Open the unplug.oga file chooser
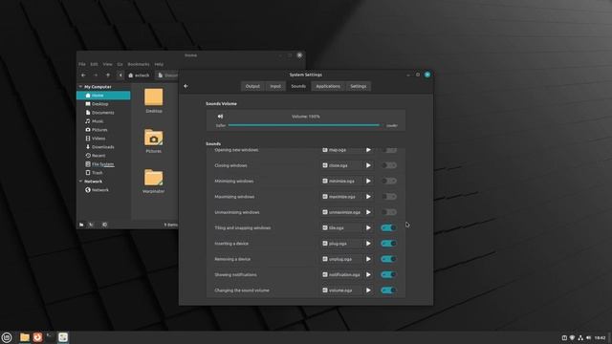This screenshot has width=612, height=344. 341,259
